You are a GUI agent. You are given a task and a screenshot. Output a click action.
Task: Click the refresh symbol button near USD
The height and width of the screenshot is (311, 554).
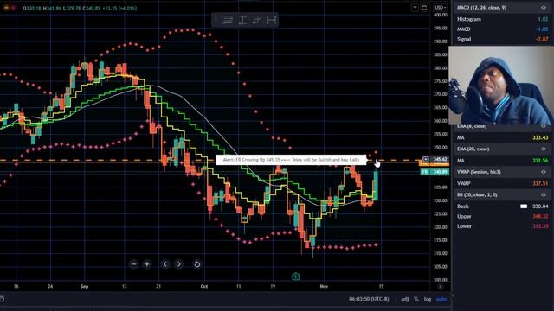click(x=424, y=8)
